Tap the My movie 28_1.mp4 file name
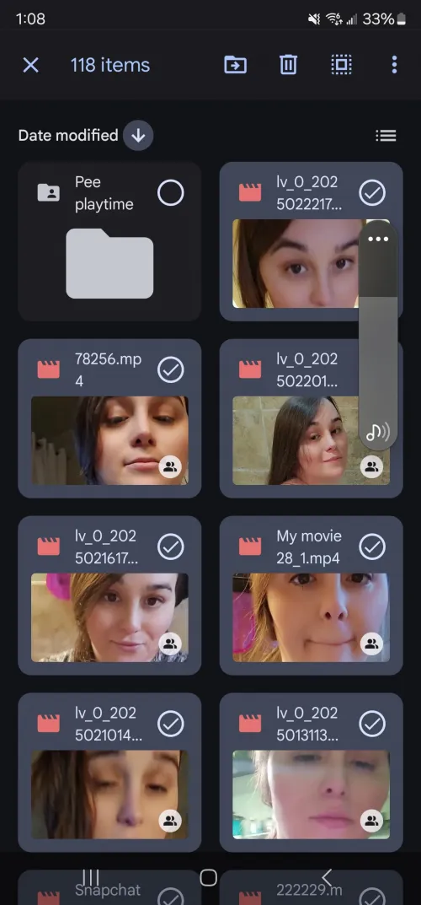This screenshot has height=905, width=421. [309, 547]
